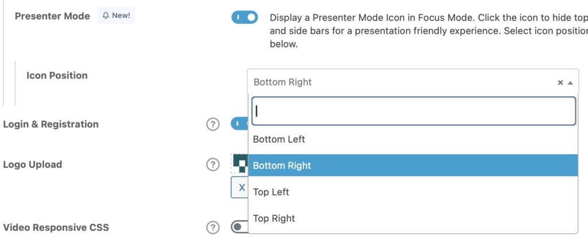The height and width of the screenshot is (244, 588).
Task: Click the Icon Position select box showing Bottom Right
Action: point(413,82)
